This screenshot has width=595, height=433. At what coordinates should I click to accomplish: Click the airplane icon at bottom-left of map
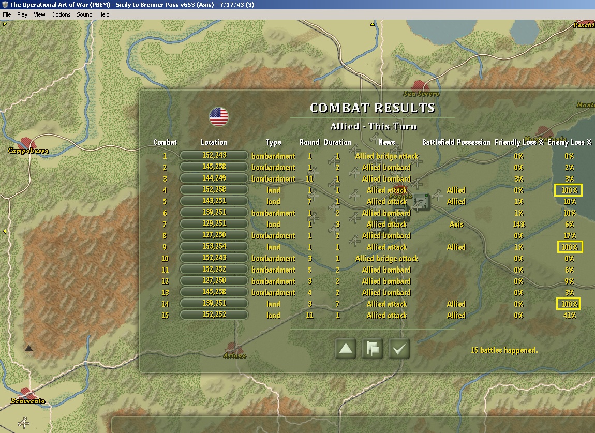pos(23,422)
